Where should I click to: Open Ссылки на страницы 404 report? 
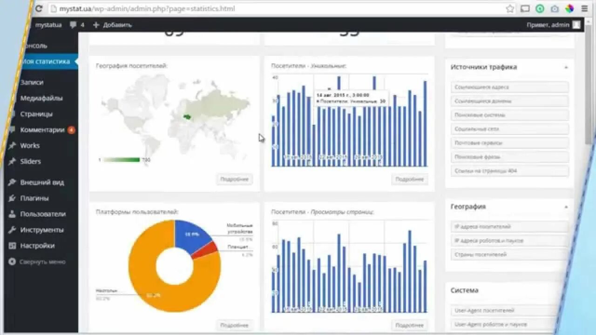click(x=510, y=171)
